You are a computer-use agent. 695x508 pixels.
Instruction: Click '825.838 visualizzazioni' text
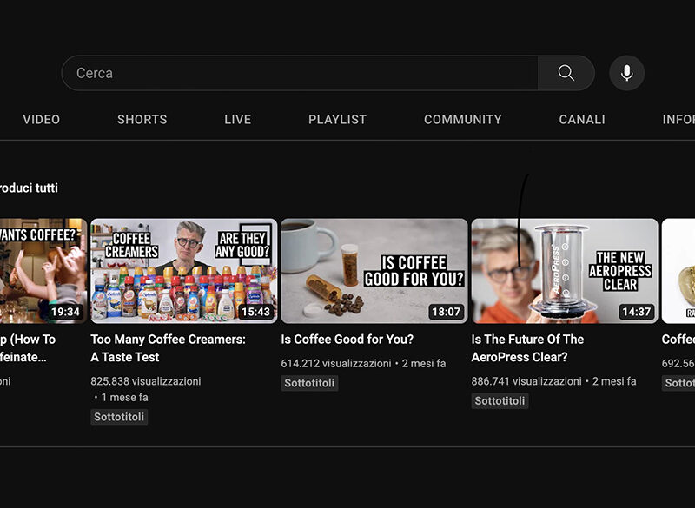pyautogui.click(x=146, y=381)
